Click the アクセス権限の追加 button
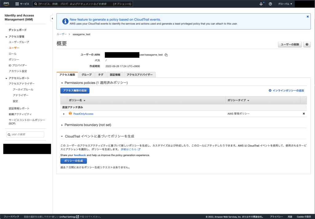This screenshot has height=219, width=315. tap(75, 91)
